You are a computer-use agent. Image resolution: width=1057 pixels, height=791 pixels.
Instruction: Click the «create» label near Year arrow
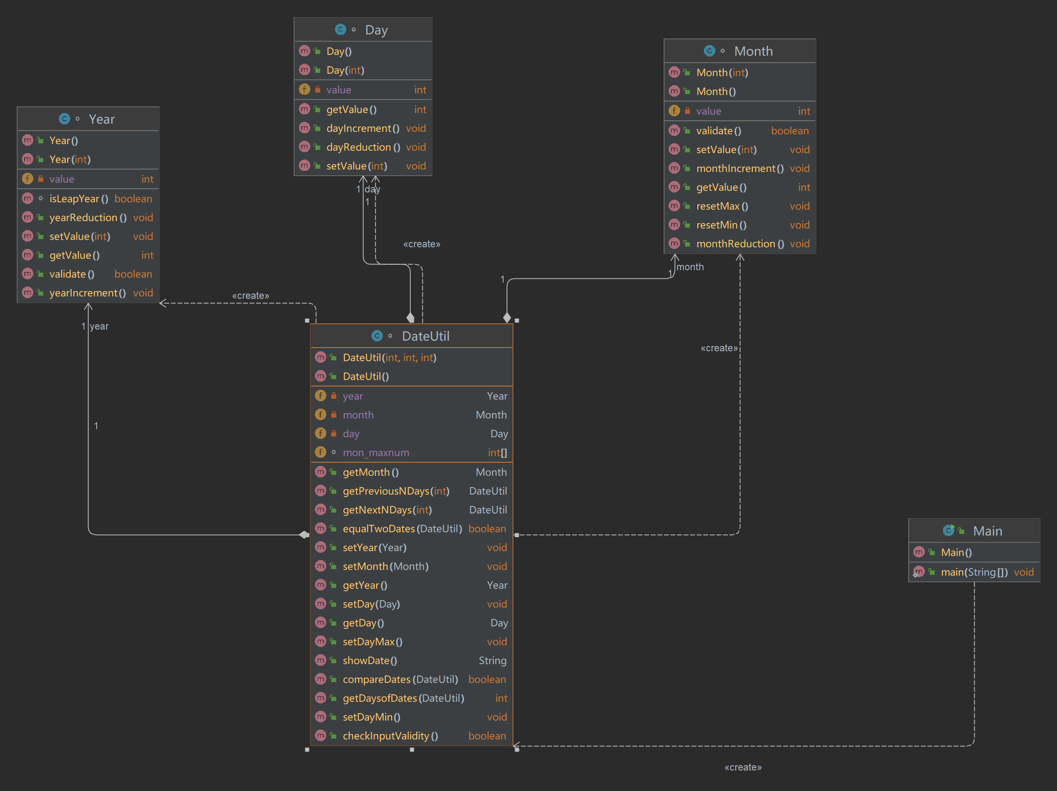(250, 296)
